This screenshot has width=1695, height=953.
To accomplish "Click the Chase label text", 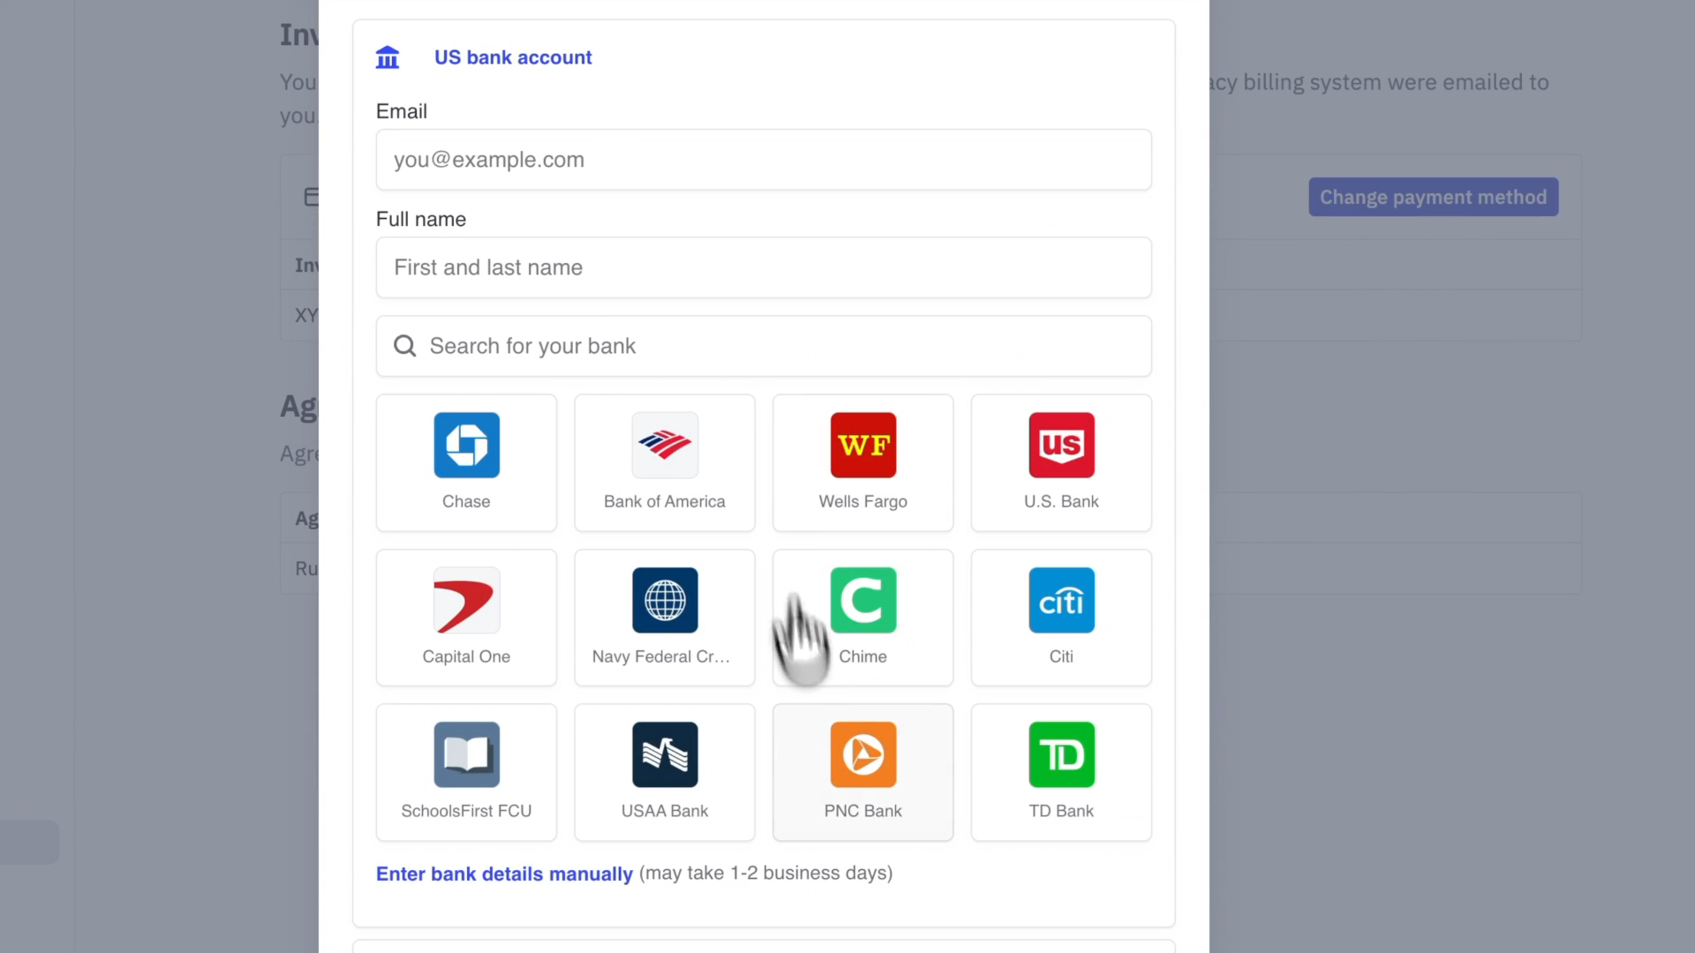I will [x=466, y=501].
